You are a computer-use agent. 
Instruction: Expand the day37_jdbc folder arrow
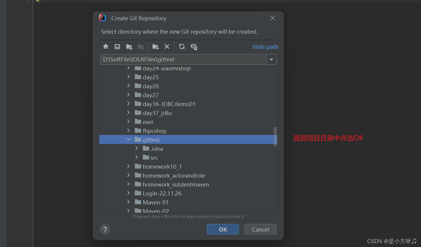(x=128, y=113)
